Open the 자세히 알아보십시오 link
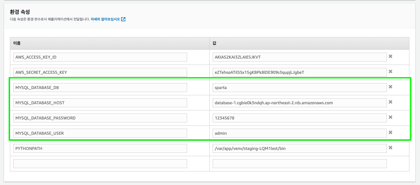Image resolution: width=420 pixels, height=185 pixels. (x=105, y=19)
